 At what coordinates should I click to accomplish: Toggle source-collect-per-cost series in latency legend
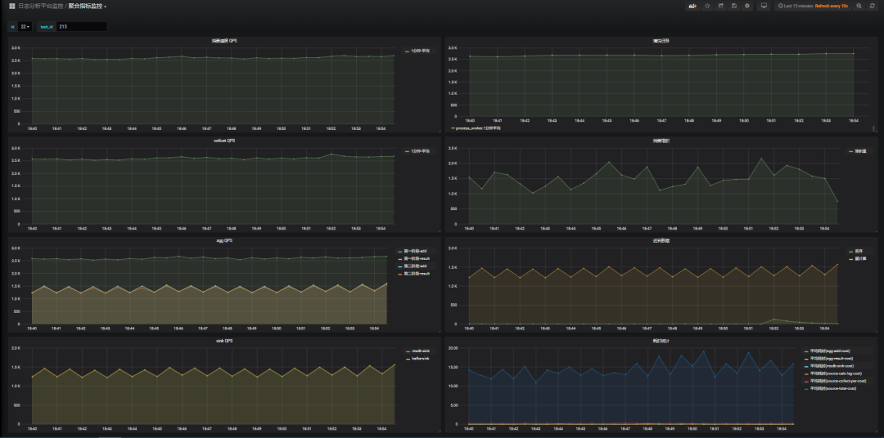point(837,381)
